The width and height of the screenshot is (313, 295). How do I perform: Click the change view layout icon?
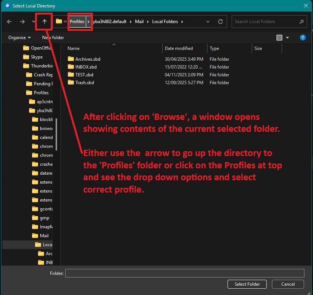pos(279,38)
